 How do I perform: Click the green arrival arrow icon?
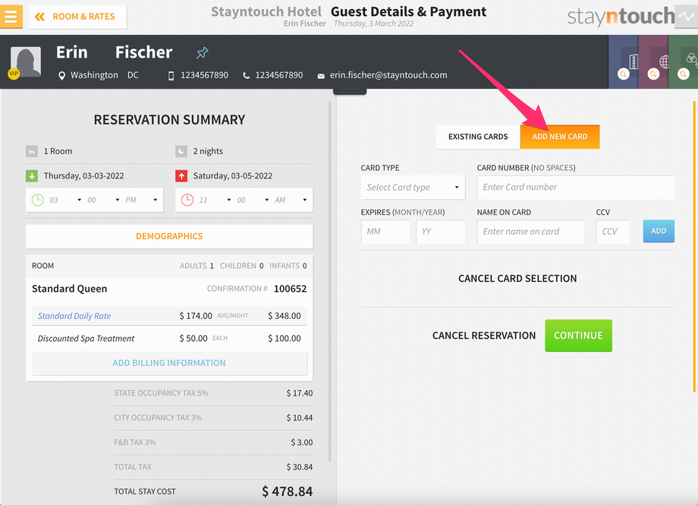[x=32, y=176]
